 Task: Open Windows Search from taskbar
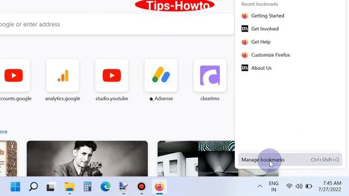pos(33,186)
